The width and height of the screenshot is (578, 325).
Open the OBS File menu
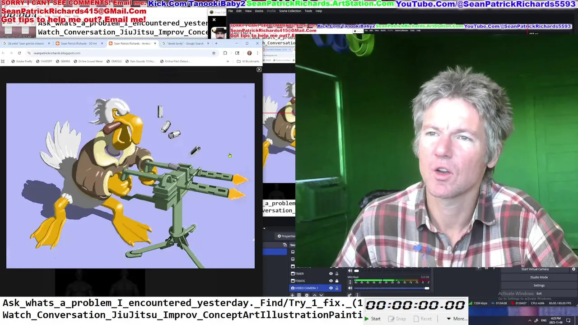point(231,11)
